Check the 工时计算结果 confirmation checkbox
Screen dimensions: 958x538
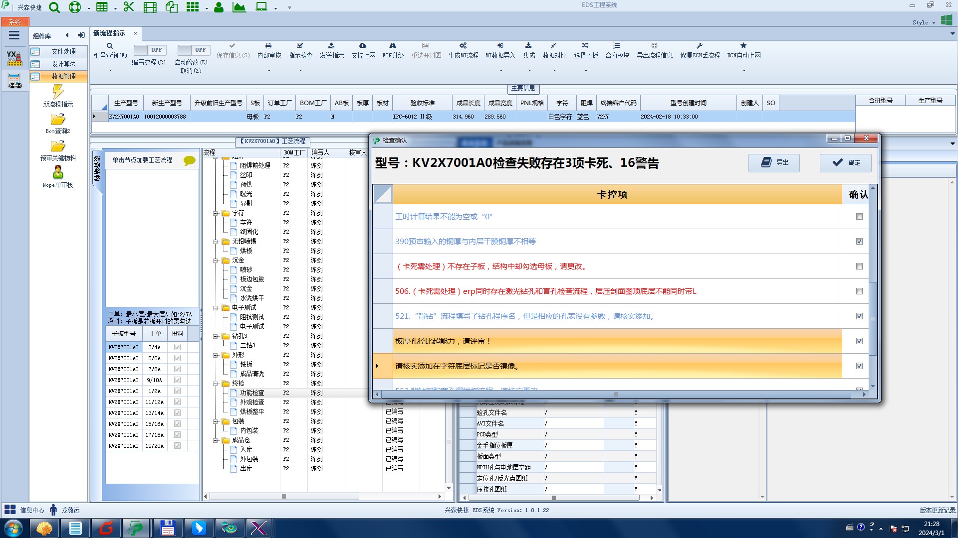click(859, 217)
